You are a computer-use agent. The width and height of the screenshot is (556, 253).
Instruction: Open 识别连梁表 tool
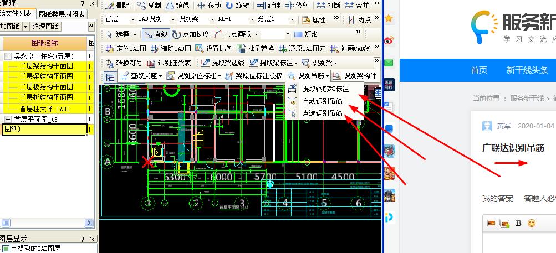click(x=169, y=63)
